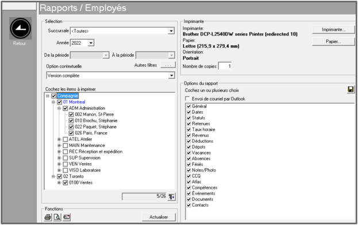Uncheck the Contacts report option
Screen dimensions: 358x225
click(189, 205)
